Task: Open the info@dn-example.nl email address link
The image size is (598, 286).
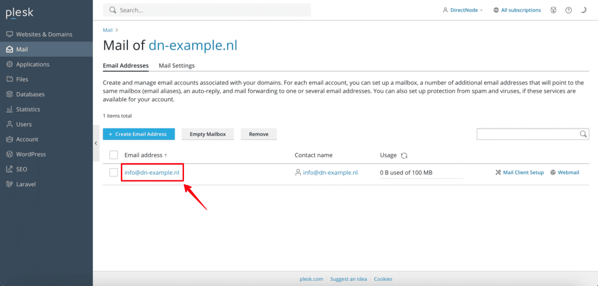Action: tap(152, 173)
